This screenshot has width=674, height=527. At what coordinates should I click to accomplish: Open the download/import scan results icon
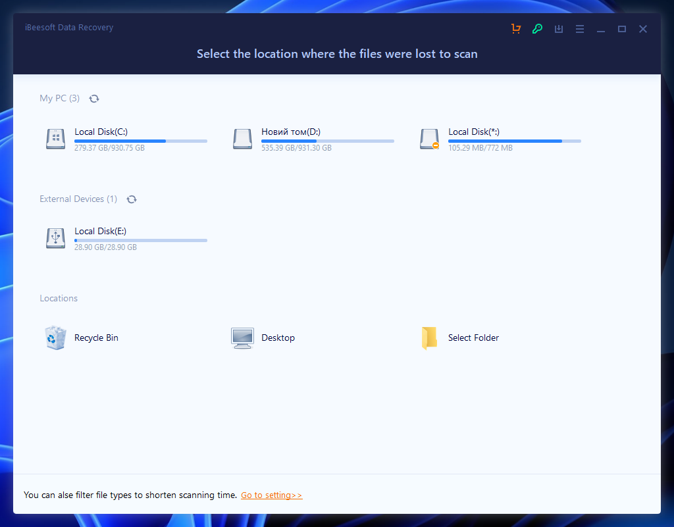click(558, 28)
